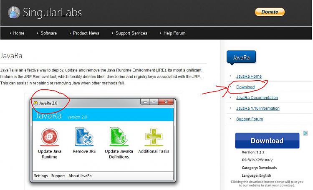Follow the Download sidebar link
Viewport: 313px width, 190px height.
pyautogui.click(x=245, y=87)
